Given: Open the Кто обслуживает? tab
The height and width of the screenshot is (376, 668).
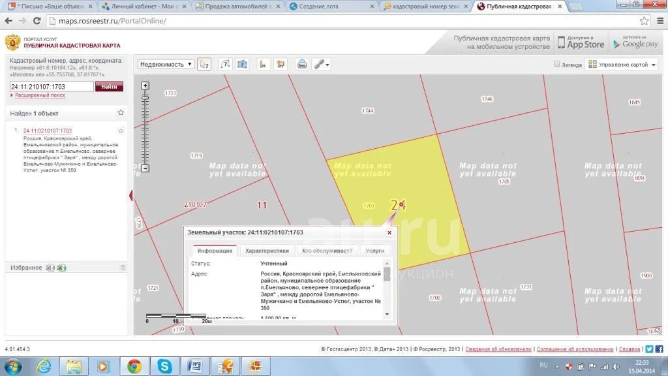Looking at the screenshot, I should [x=327, y=251].
